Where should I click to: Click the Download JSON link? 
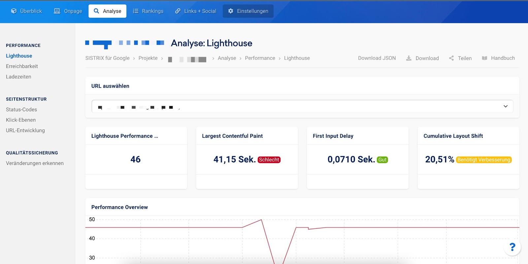[377, 58]
